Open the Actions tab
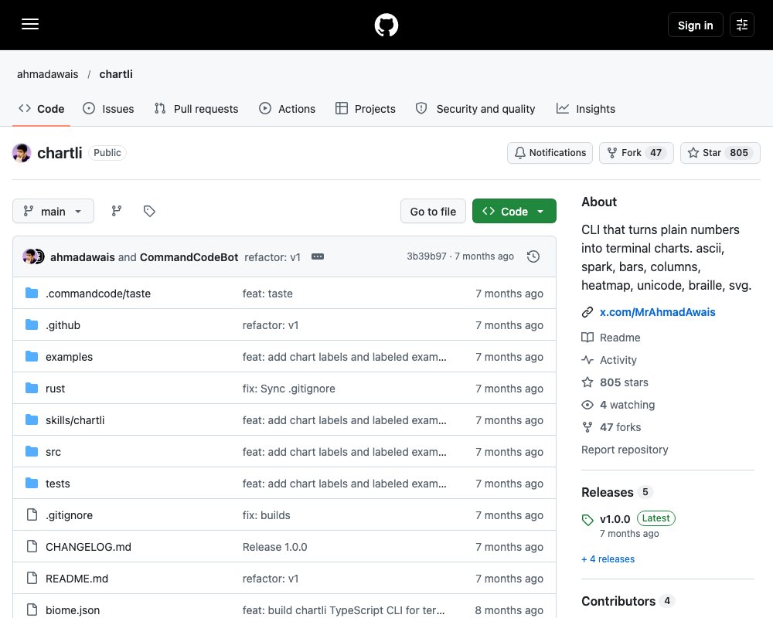Viewport: 773px width, 618px height. click(x=287, y=109)
